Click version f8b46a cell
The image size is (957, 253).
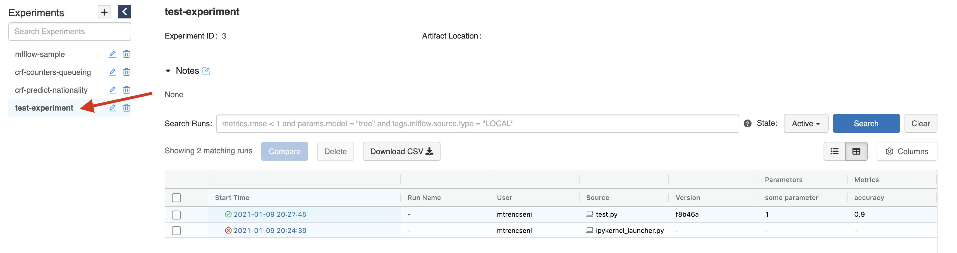[x=687, y=214]
